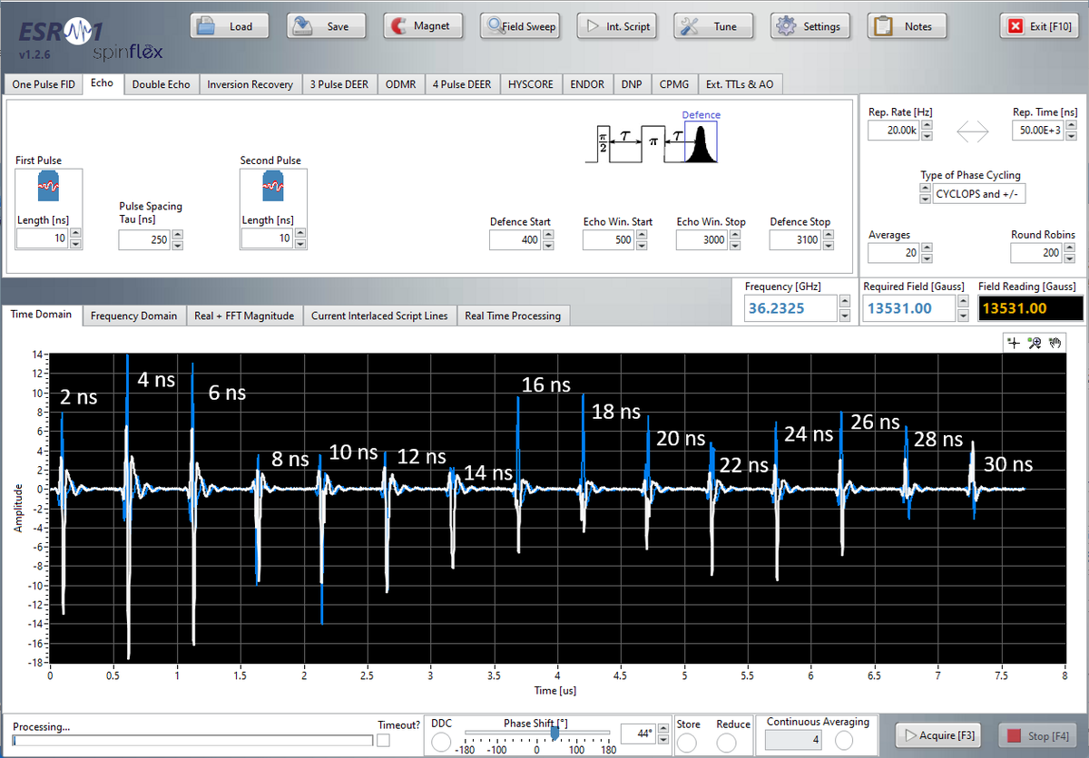Viewport: 1089px width, 758px height.
Task: Increase Rep. Rate with up arrow
Action: 926,126
